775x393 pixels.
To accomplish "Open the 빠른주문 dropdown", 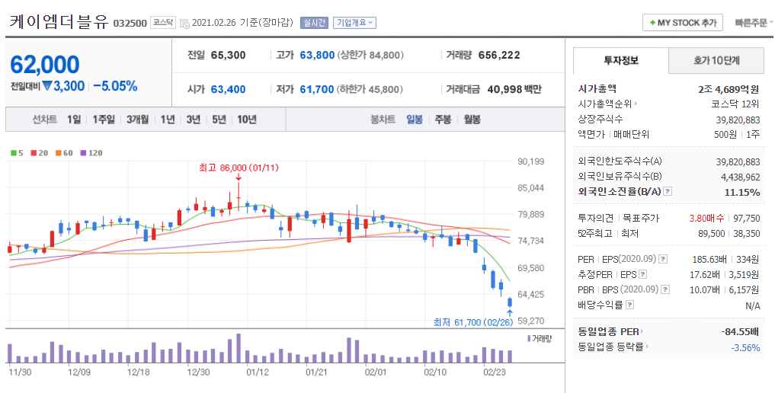I will [754, 23].
